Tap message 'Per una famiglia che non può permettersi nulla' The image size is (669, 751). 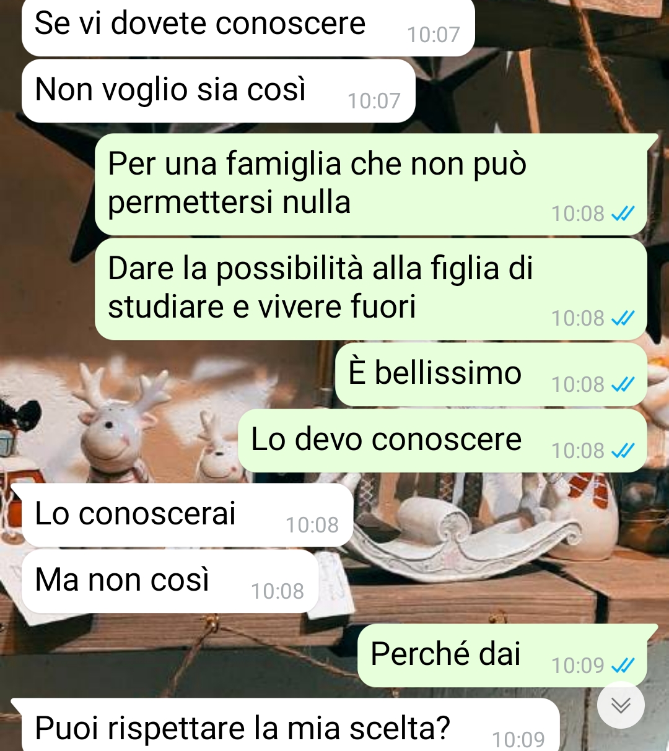371,184
